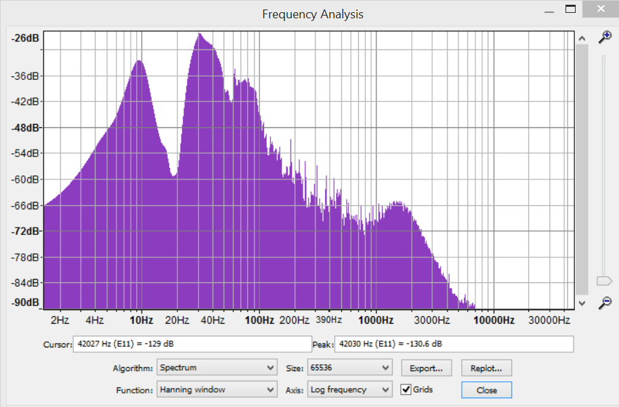The image size is (619, 407).
Task: Open the Algorithm dropdown showing Spectrum
Action: tap(217, 368)
